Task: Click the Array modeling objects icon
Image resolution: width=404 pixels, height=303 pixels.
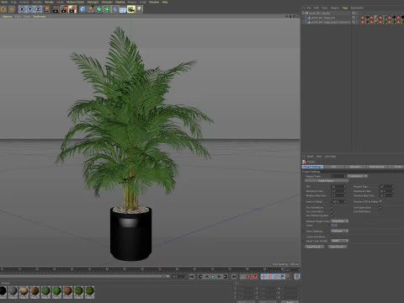Action: pos(107,9)
